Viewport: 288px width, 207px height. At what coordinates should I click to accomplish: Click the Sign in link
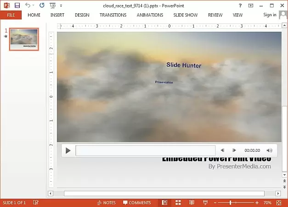[x=270, y=15]
